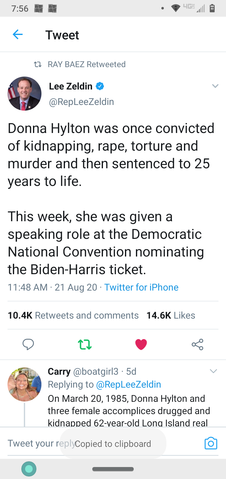Tap the green retweet icon
The image size is (226, 479).
pyautogui.click(x=84, y=344)
